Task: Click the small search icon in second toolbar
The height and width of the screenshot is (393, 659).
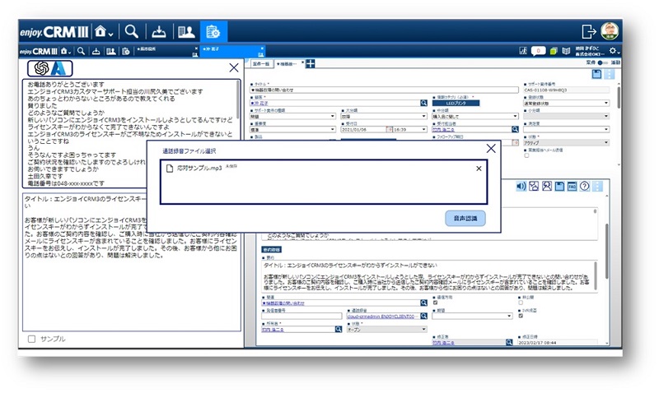Action: click(x=81, y=51)
